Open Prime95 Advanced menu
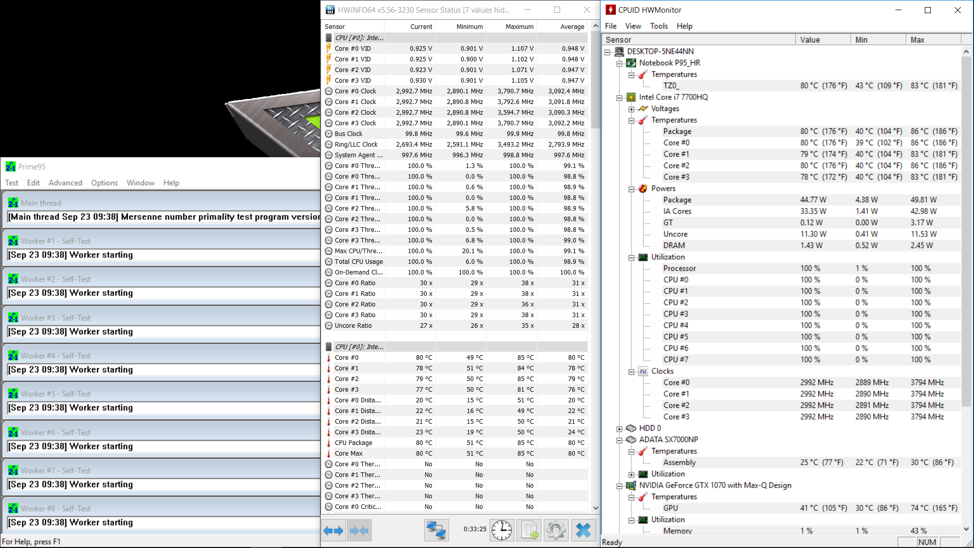Viewport: 974px width, 548px height. click(x=65, y=183)
